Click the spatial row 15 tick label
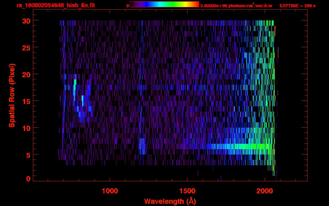 point(26,101)
